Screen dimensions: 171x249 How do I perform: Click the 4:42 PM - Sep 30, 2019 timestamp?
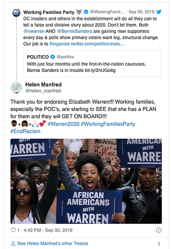coord(48,230)
